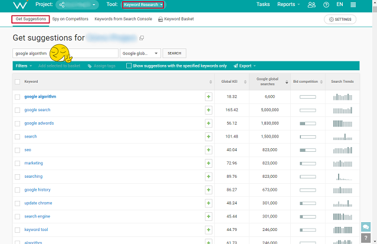Open the search engine keyword link
The width and height of the screenshot is (377, 244).
pos(37,216)
